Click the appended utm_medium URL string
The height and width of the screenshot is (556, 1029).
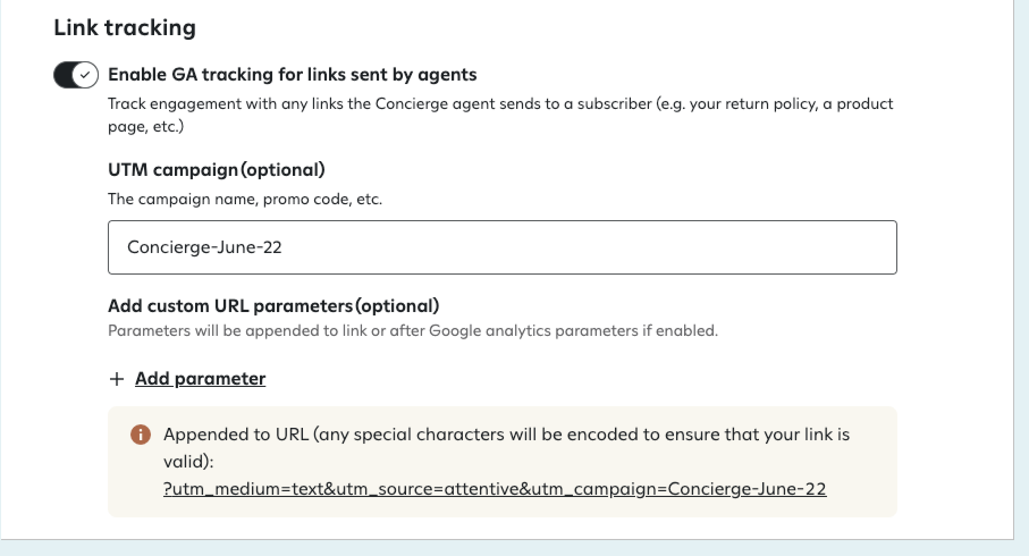click(495, 488)
